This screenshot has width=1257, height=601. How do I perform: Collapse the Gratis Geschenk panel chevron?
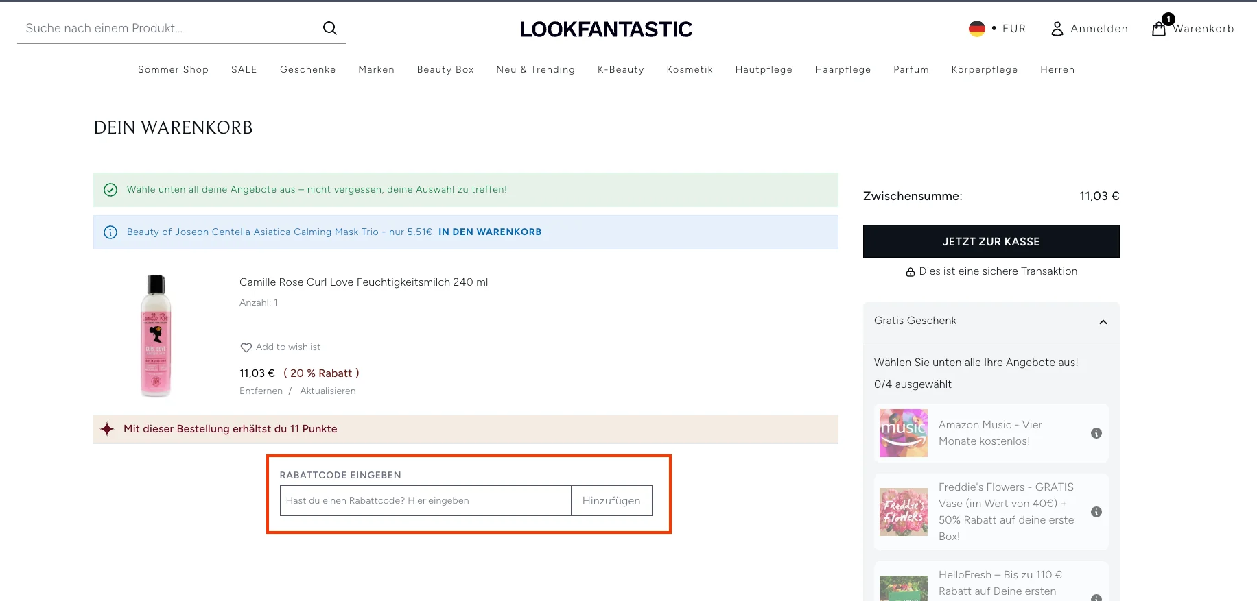coord(1103,322)
